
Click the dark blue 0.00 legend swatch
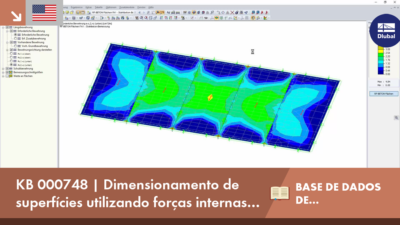[x=380, y=72]
